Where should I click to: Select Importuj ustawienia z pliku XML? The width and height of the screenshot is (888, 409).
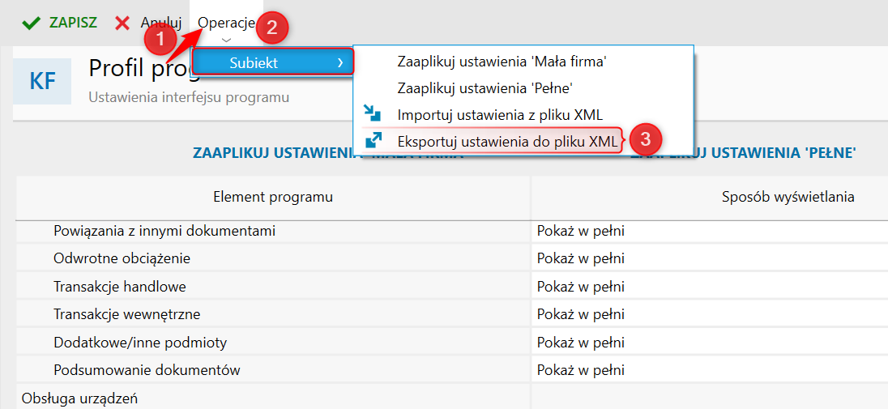click(x=500, y=114)
